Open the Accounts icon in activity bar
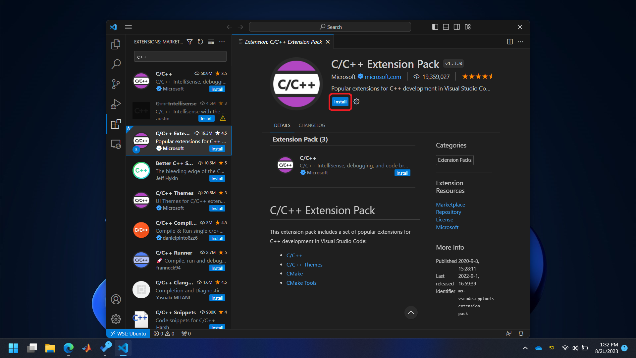Screen dimensions: 636x358 click(x=116, y=299)
